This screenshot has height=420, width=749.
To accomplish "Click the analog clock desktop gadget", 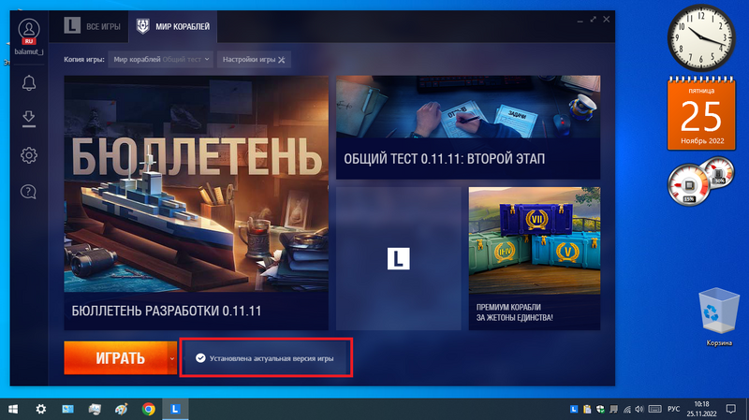I will (x=701, y=37).
